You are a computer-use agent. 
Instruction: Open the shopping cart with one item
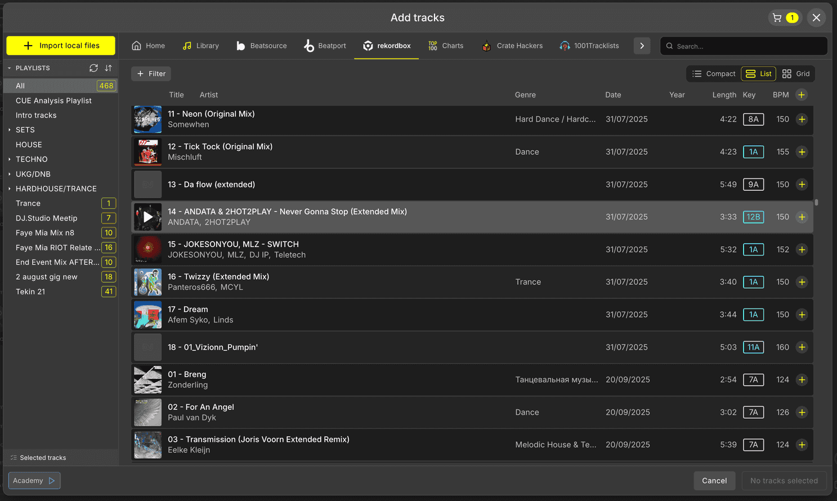(x=785, y=17)
